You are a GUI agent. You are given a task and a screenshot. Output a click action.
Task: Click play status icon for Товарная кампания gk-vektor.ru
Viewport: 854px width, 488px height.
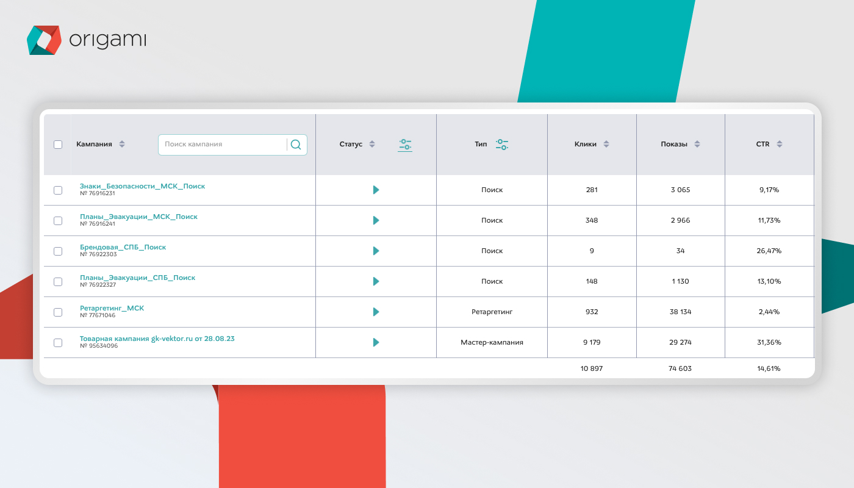point(376,342)
